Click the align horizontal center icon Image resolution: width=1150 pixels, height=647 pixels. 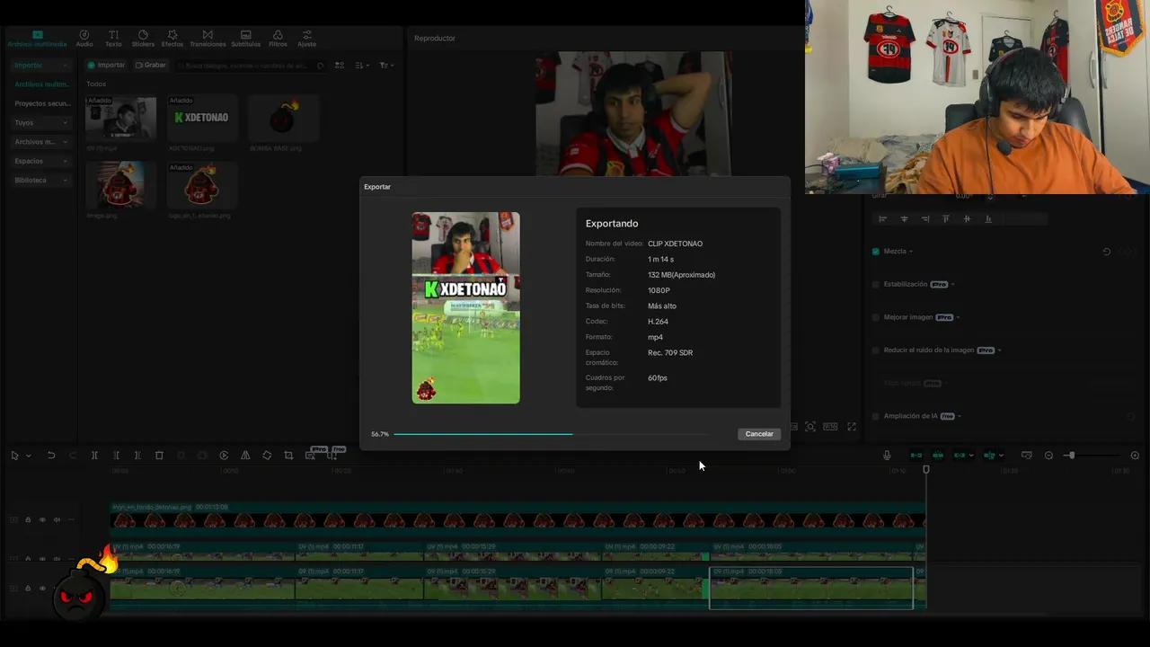tap(904, 218)
